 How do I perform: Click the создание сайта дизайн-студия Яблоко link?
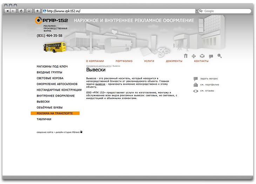click(58, 132)
